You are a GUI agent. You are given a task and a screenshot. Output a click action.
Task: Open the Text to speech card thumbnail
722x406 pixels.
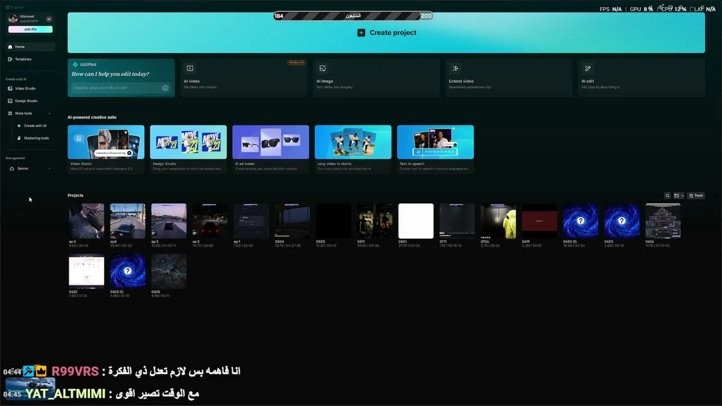coord(435,142)
